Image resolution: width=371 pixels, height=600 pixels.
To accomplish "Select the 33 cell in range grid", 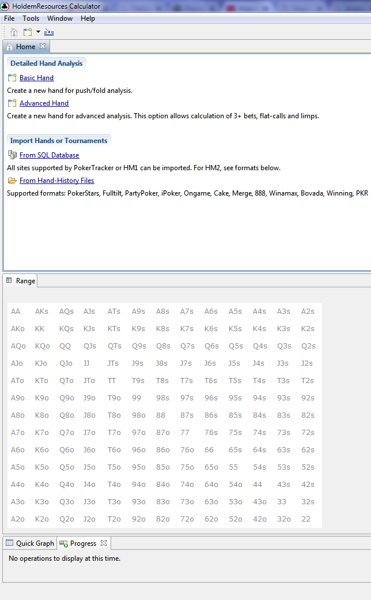I will click(x=282, y=502).
